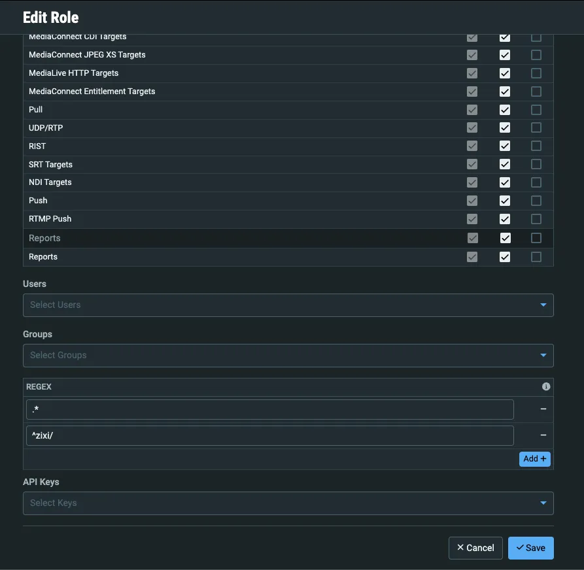Click the 'REGEX' section heading
Viewport: 584px width, 570px height.
(39, 387)
